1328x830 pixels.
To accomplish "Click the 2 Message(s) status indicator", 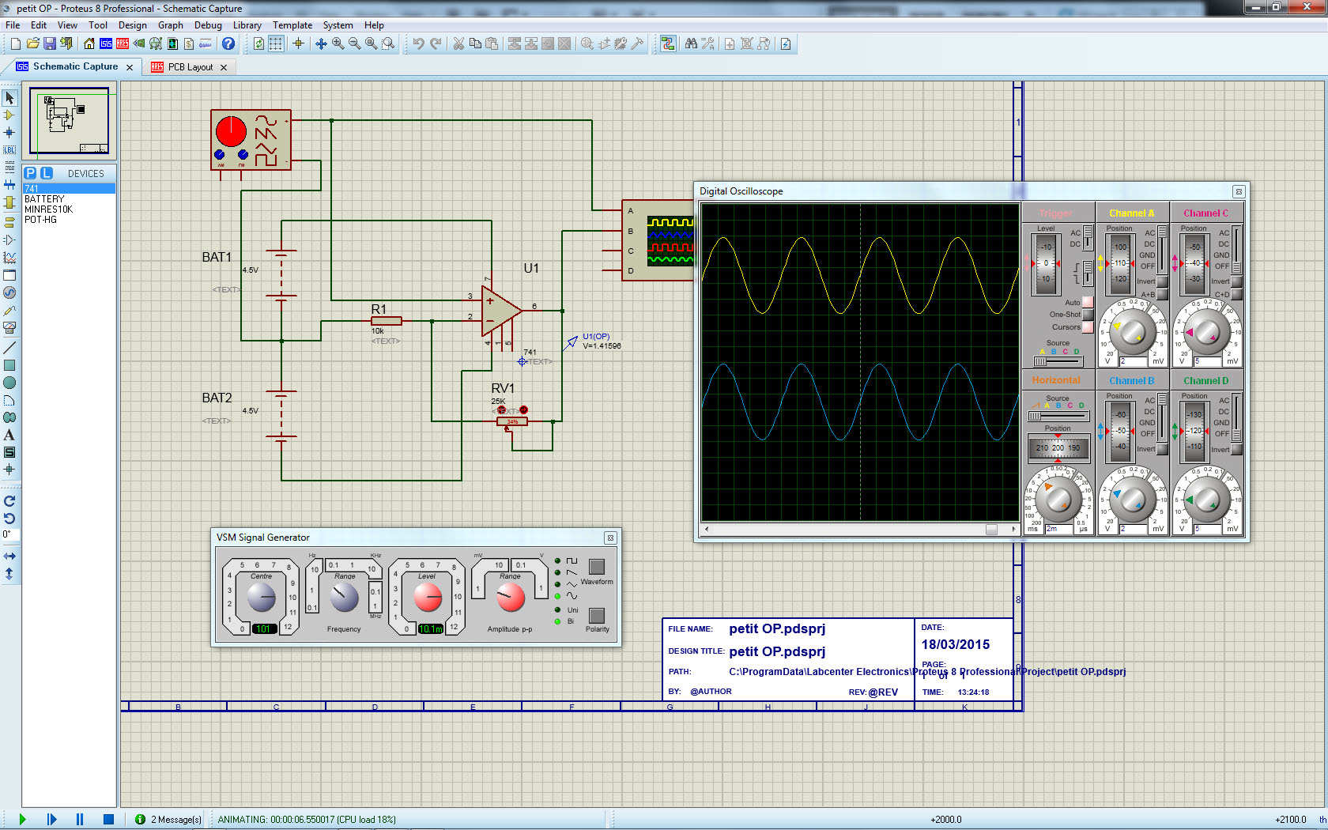I will click(x=169, y=820).
